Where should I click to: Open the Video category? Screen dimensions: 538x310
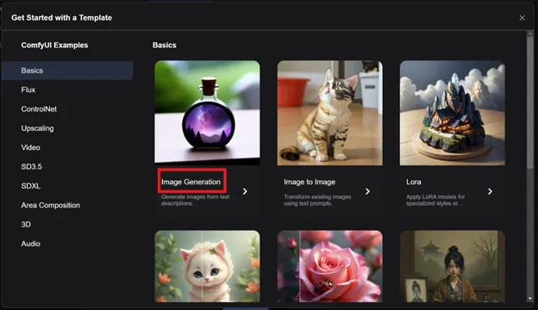[x=30, y=147]
